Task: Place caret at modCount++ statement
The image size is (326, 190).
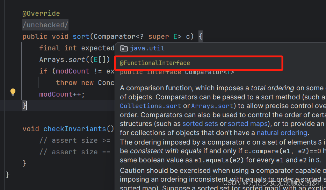Action: (x=62, y=94)
